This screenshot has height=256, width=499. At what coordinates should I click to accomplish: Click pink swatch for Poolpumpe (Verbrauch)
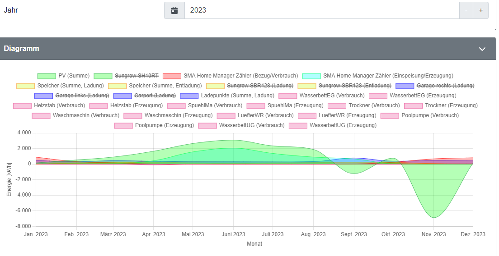390,115
